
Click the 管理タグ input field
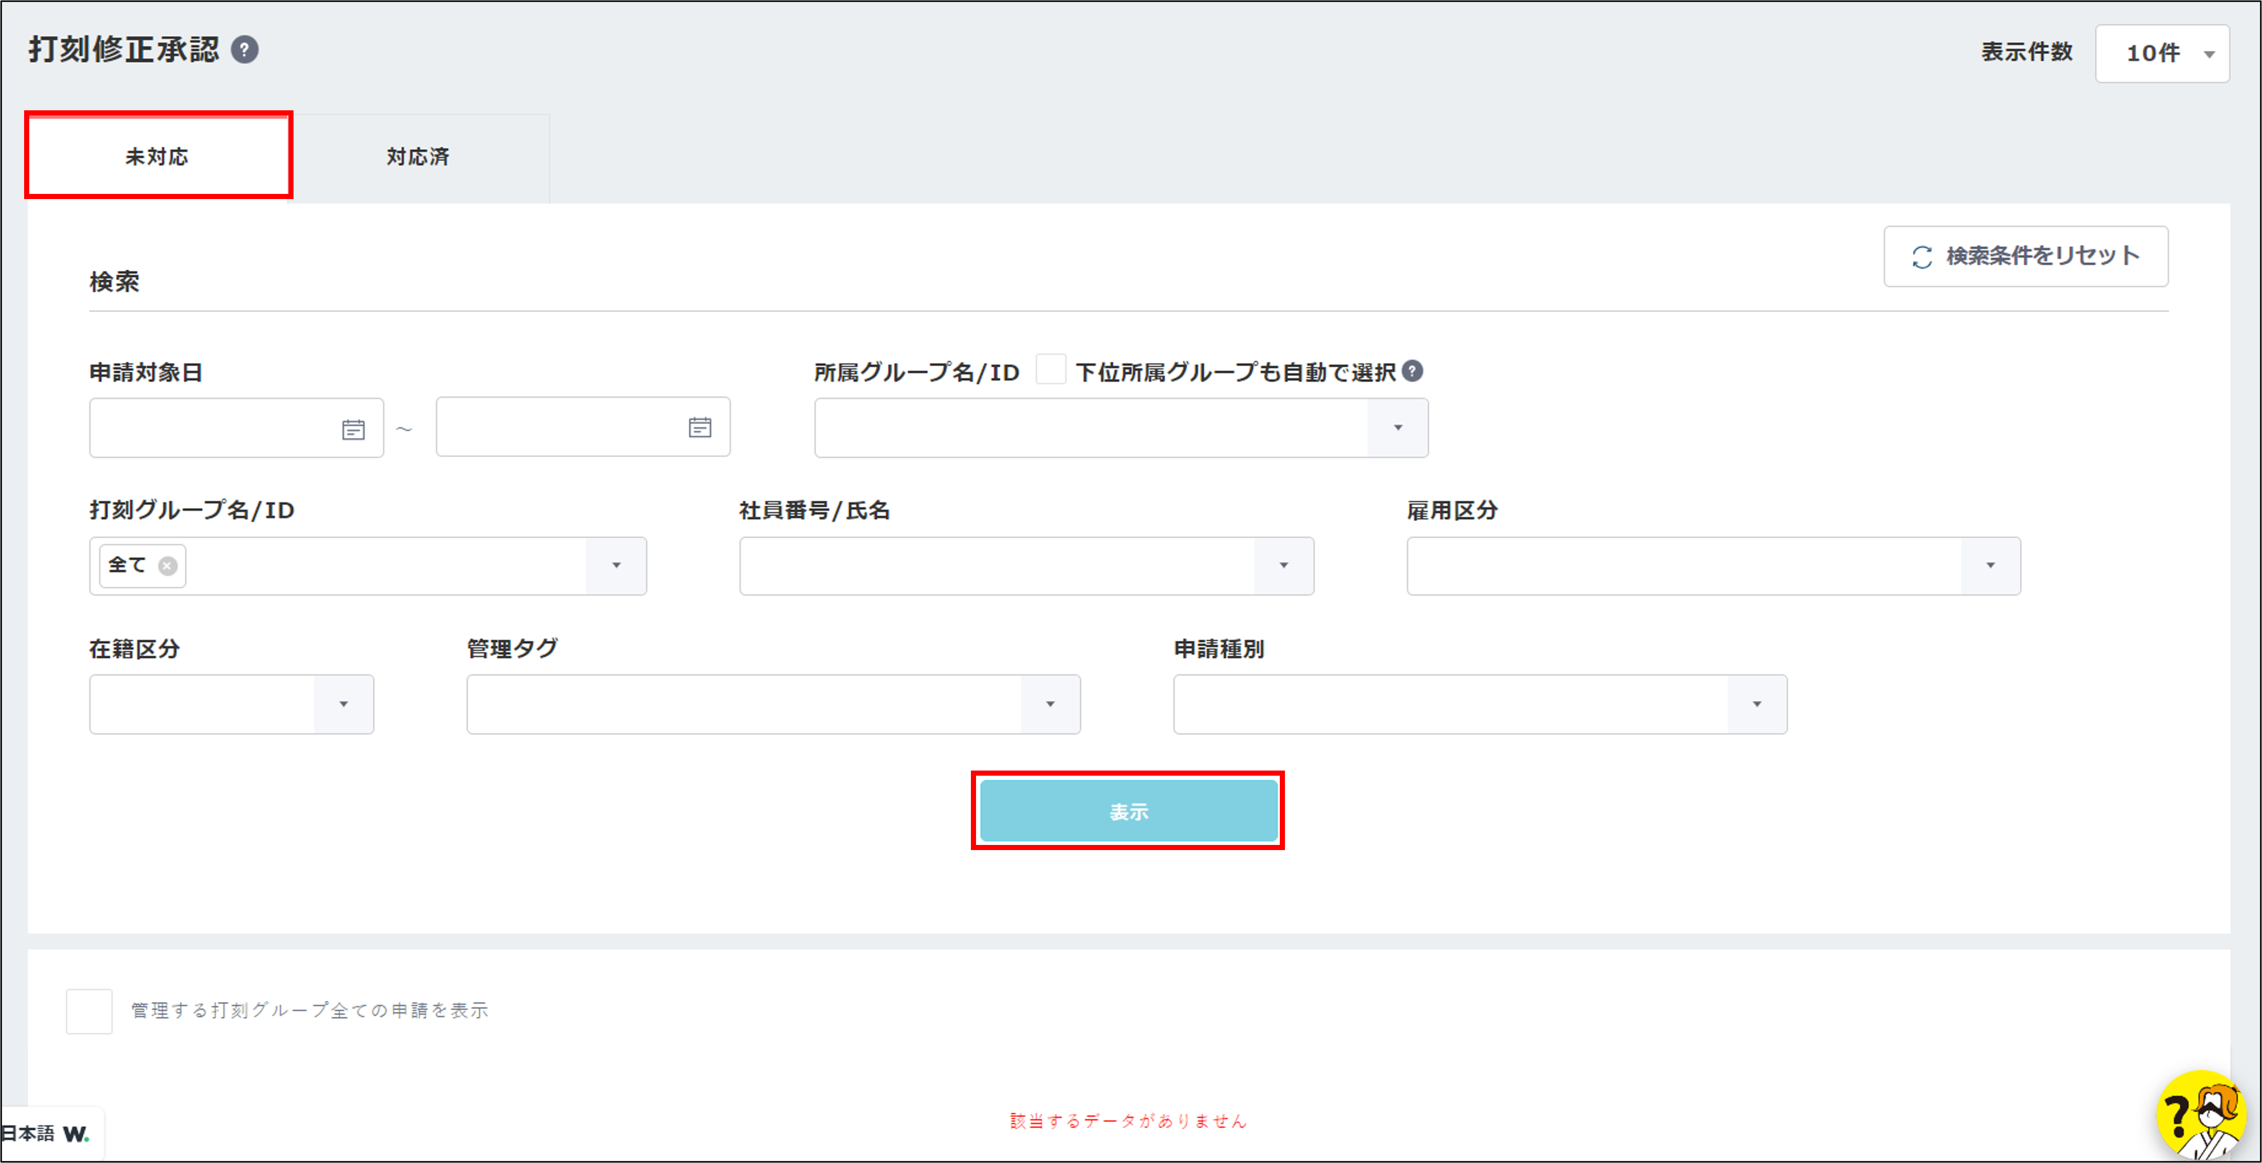(x=743, y=705)
